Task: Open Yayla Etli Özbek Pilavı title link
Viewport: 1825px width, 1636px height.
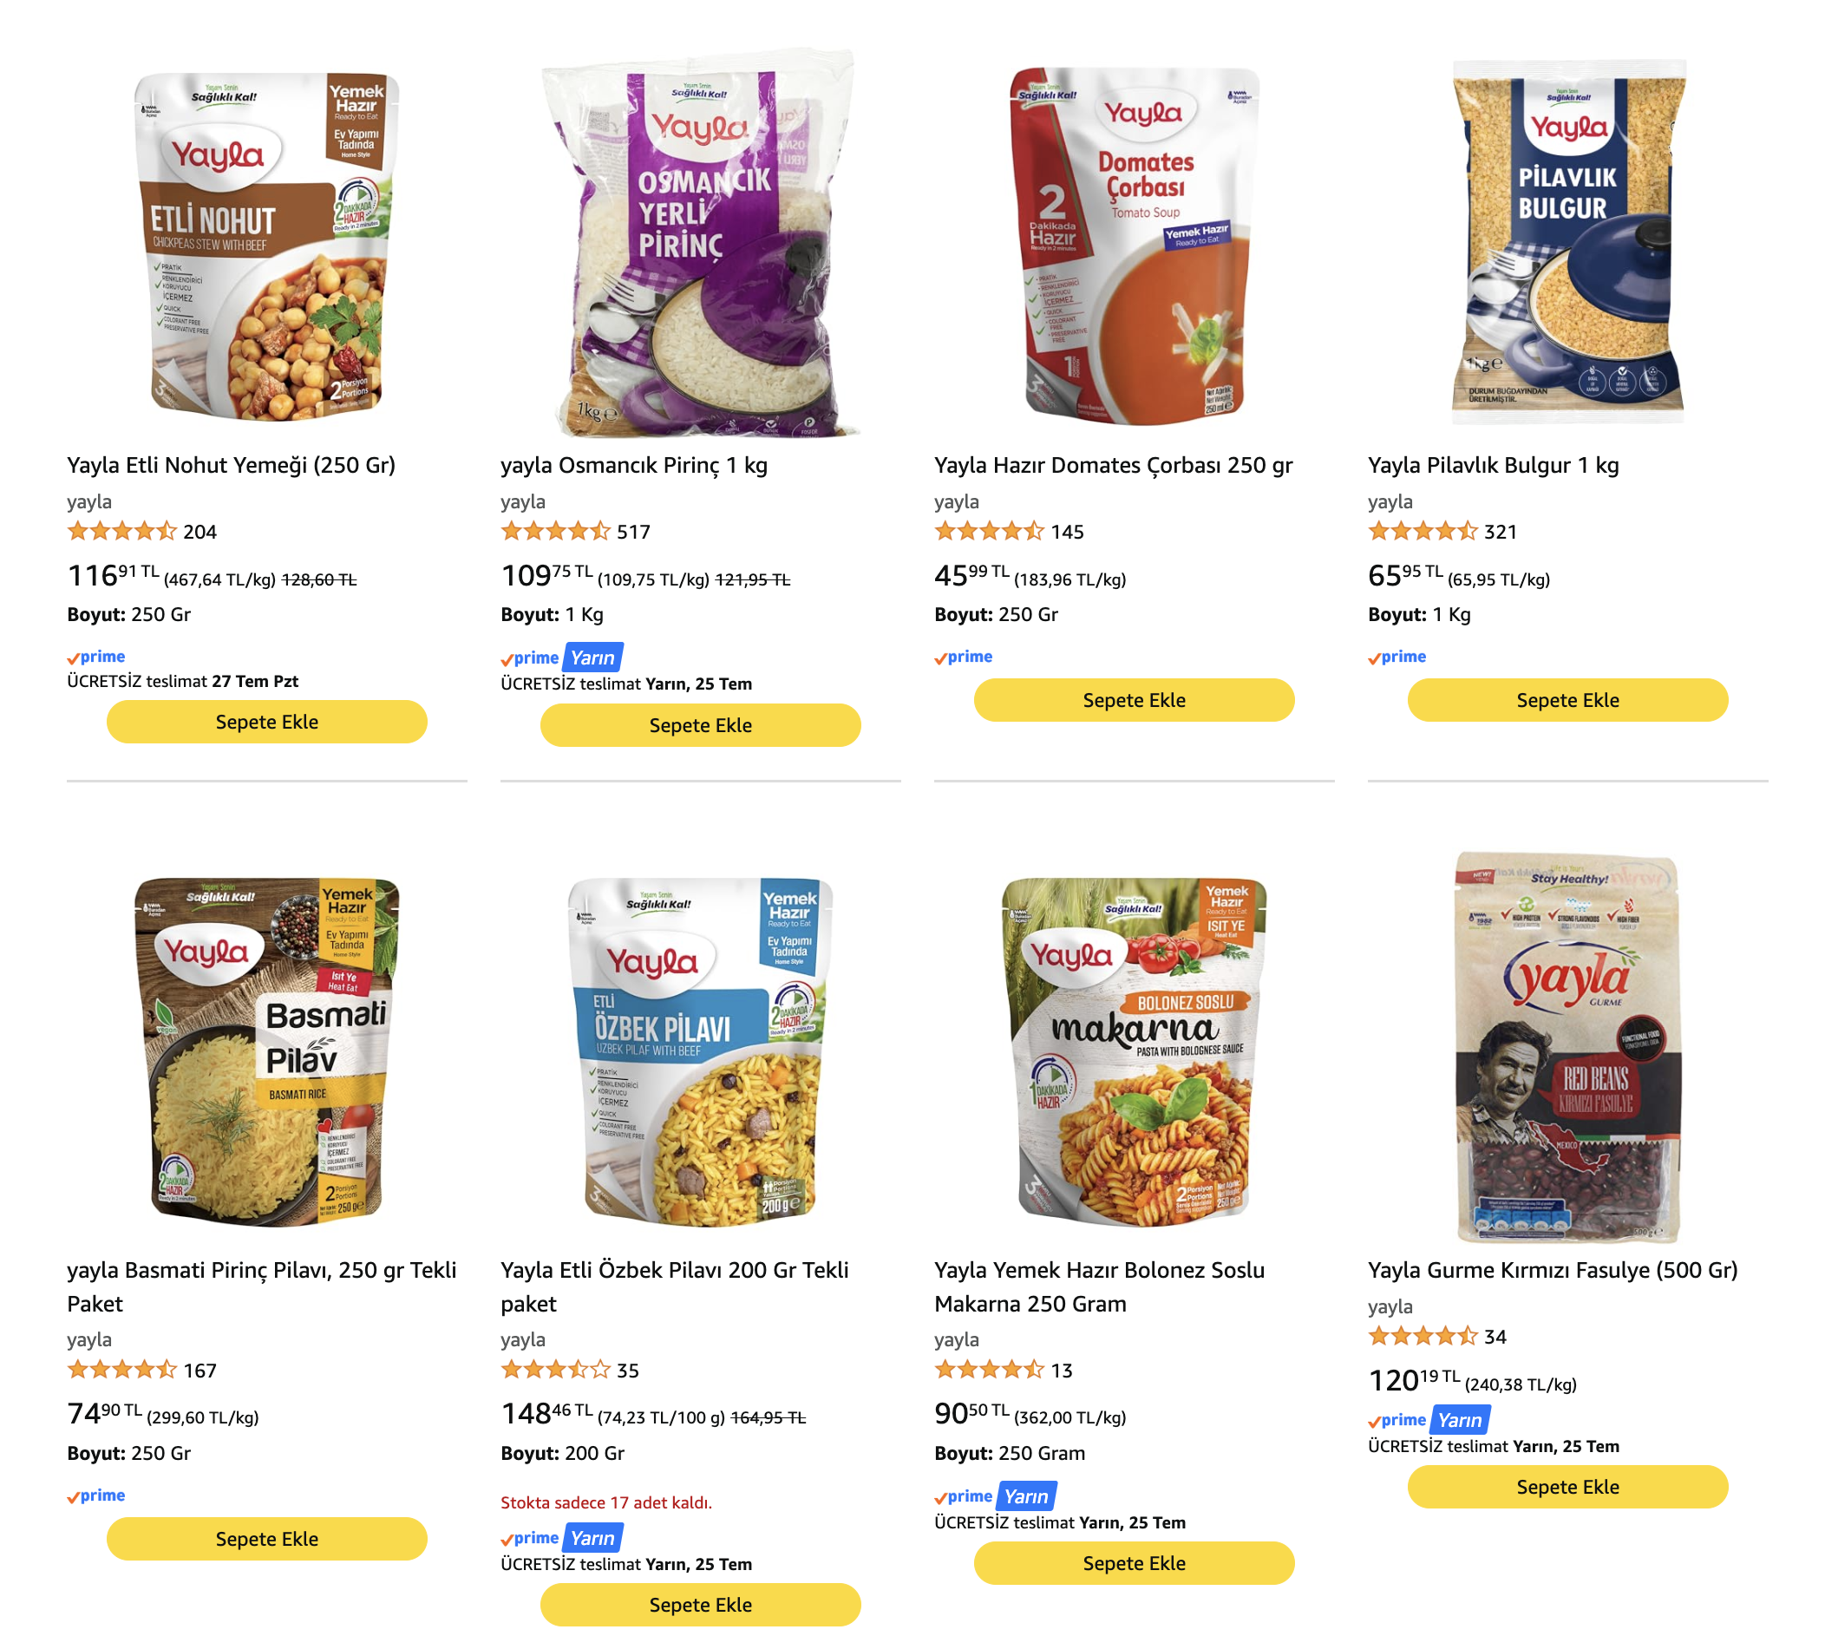Action: (674, 1286)
